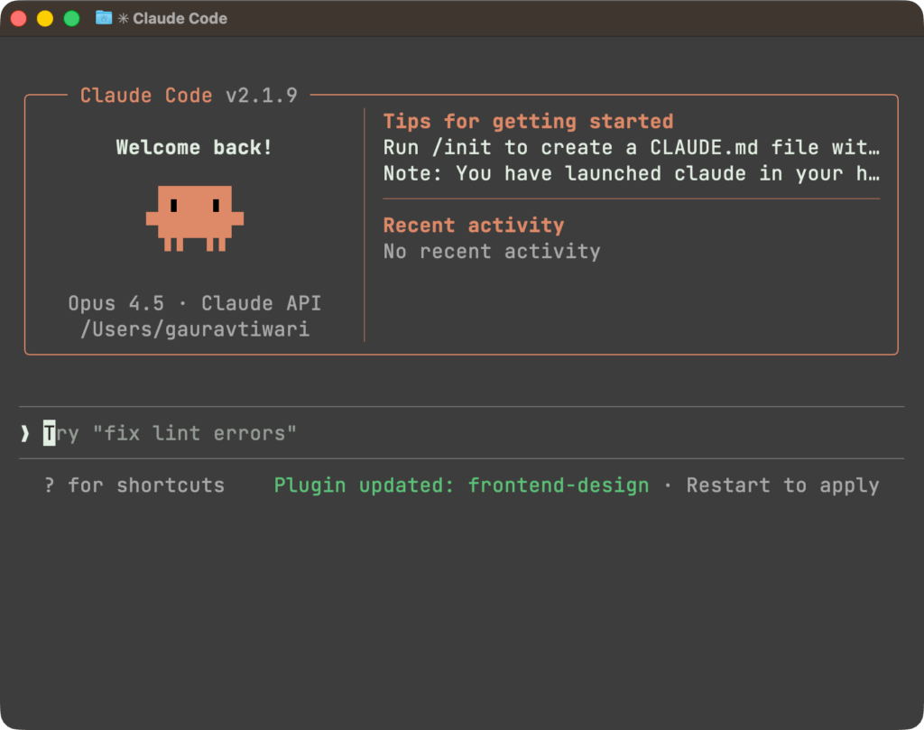The image size is (924, 730).
Task: Click the folder icon in the title bar
Action: point(104,18)
